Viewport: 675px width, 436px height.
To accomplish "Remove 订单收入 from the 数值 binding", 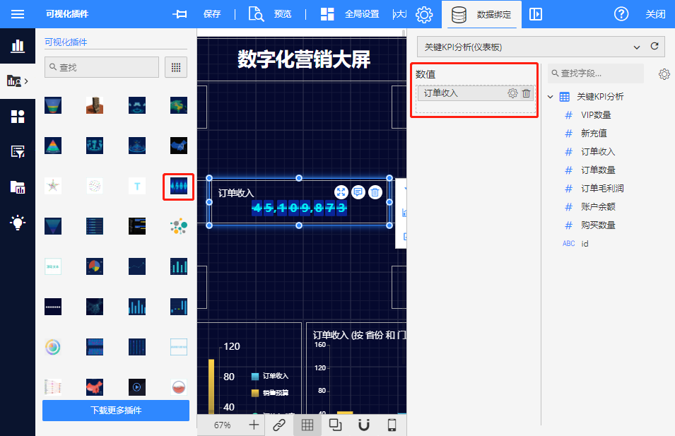I will (526, 93).
